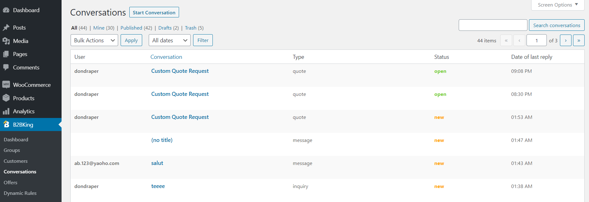Click the WooCommerce logo icon
Screen dimensions: 589x202
pyautogui.click(x=6, y=85)
